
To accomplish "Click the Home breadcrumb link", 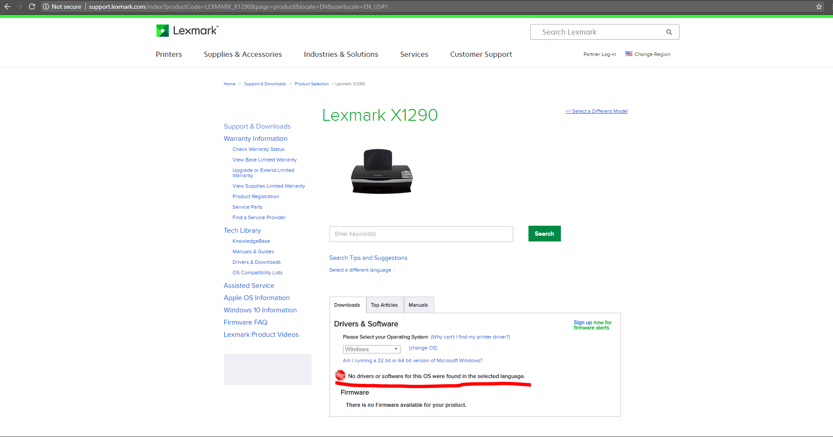I will coord(229,84).
